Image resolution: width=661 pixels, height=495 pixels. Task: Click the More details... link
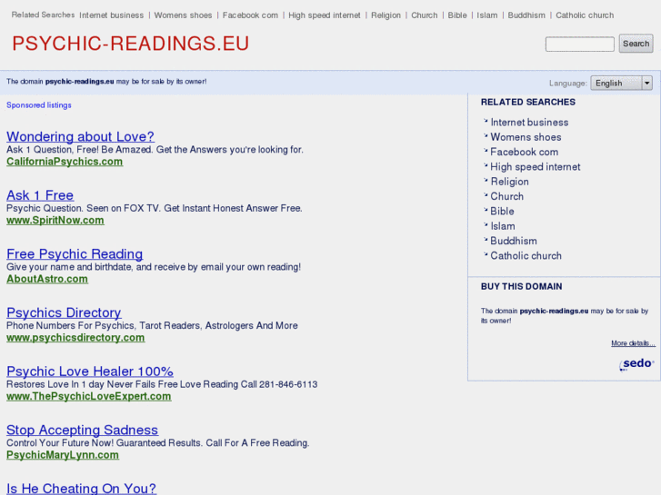point(633,343)
